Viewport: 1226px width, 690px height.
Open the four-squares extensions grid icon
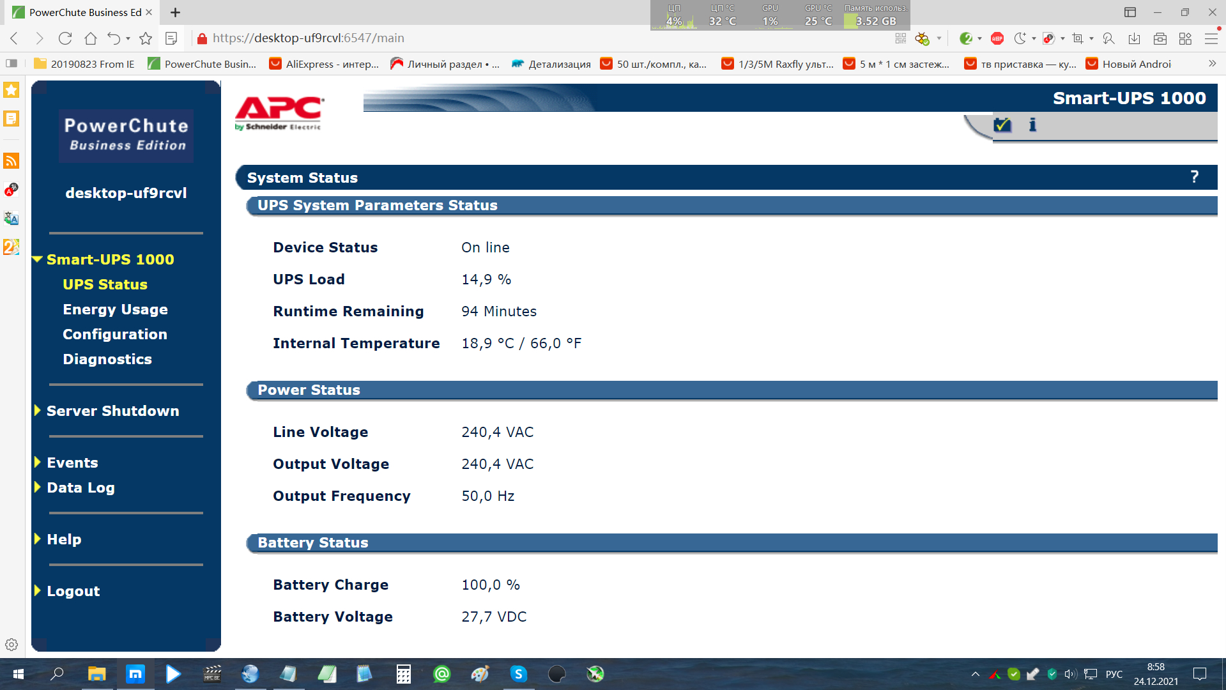(1186, 38)
